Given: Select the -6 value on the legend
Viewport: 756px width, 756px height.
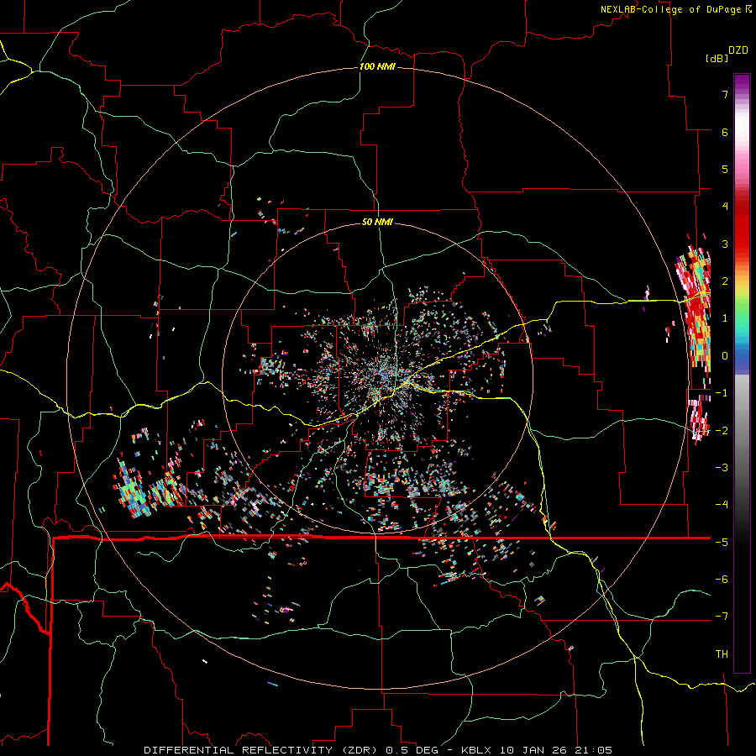Looking at the screenshot, I should tap(722, 580).
